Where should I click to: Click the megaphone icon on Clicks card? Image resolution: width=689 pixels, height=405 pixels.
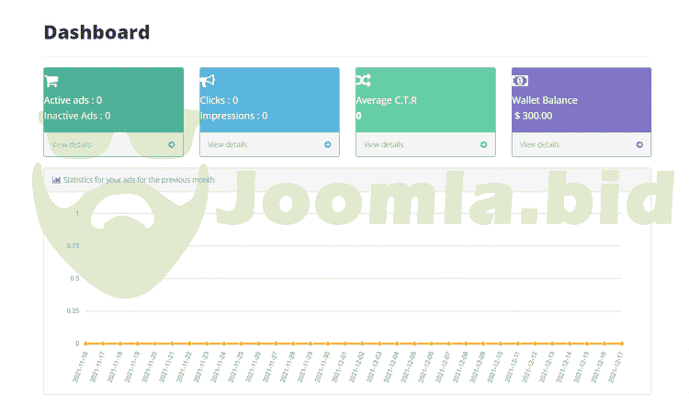(208, 81)
